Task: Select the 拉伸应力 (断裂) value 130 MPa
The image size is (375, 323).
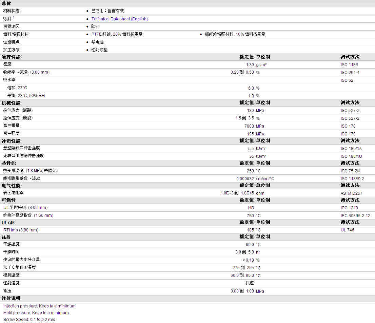Action: 255,111
